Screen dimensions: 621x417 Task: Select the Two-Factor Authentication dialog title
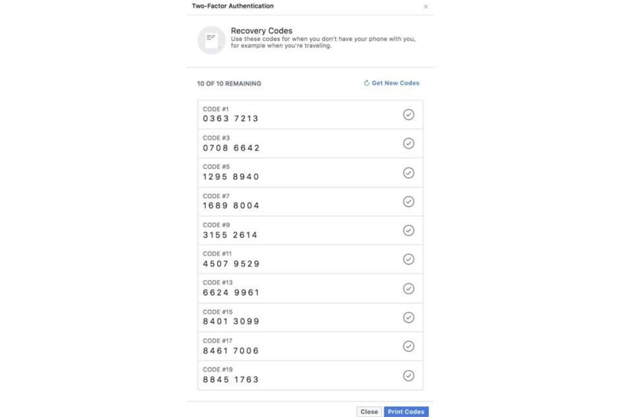(x=232, y=6)
